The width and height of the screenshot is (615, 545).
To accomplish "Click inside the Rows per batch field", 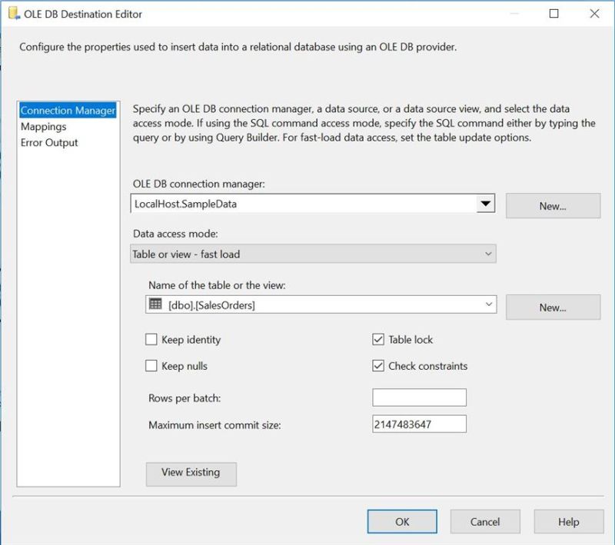I will 417,397.
